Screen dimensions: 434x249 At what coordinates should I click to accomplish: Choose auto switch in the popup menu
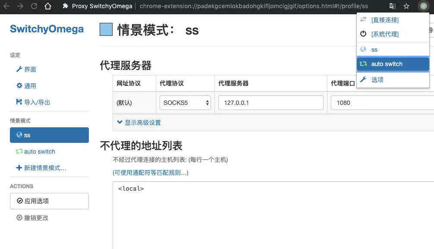click(393, 64)
